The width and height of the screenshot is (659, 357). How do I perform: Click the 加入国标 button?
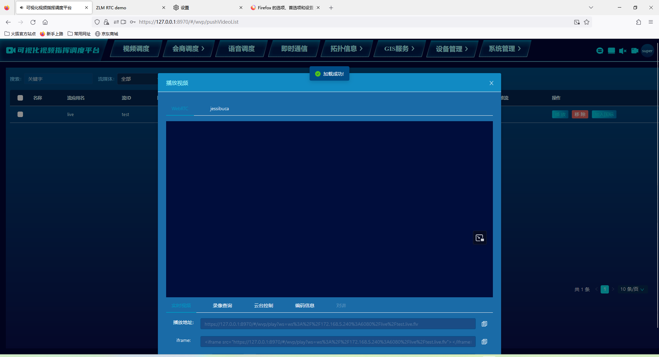tap(604, 114)
